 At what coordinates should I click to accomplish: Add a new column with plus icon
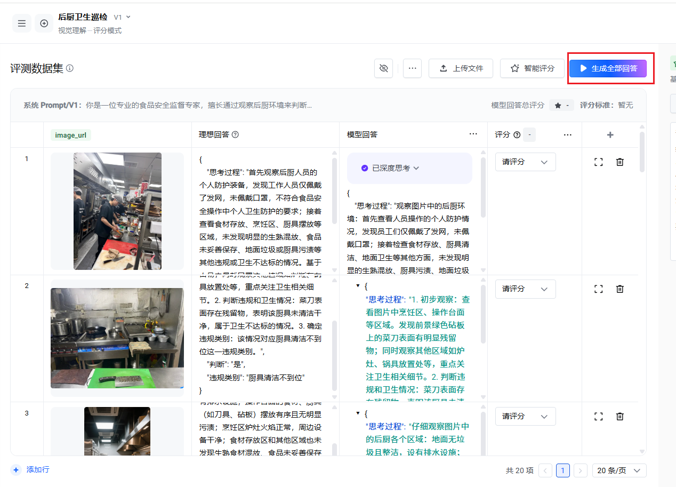click(x=610, y=135)
